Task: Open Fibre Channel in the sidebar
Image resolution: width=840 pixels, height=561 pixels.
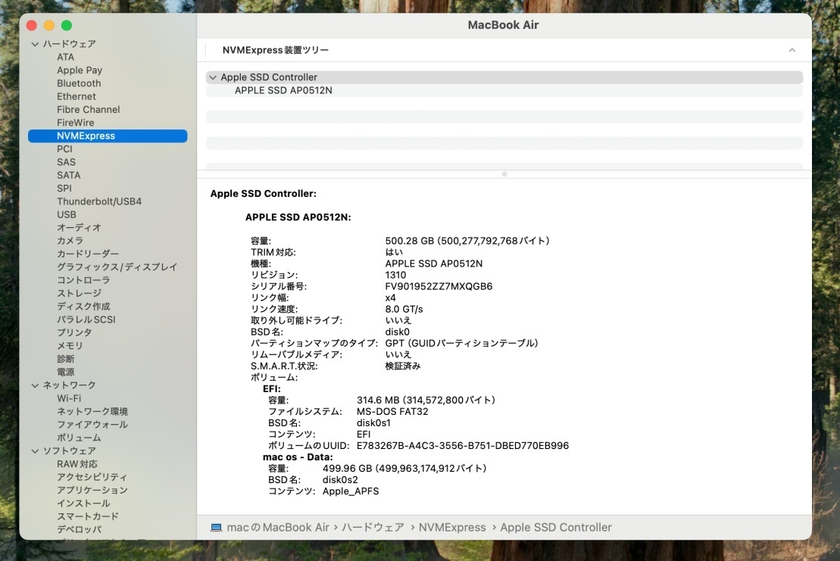Action: click(x=89, y=110)
